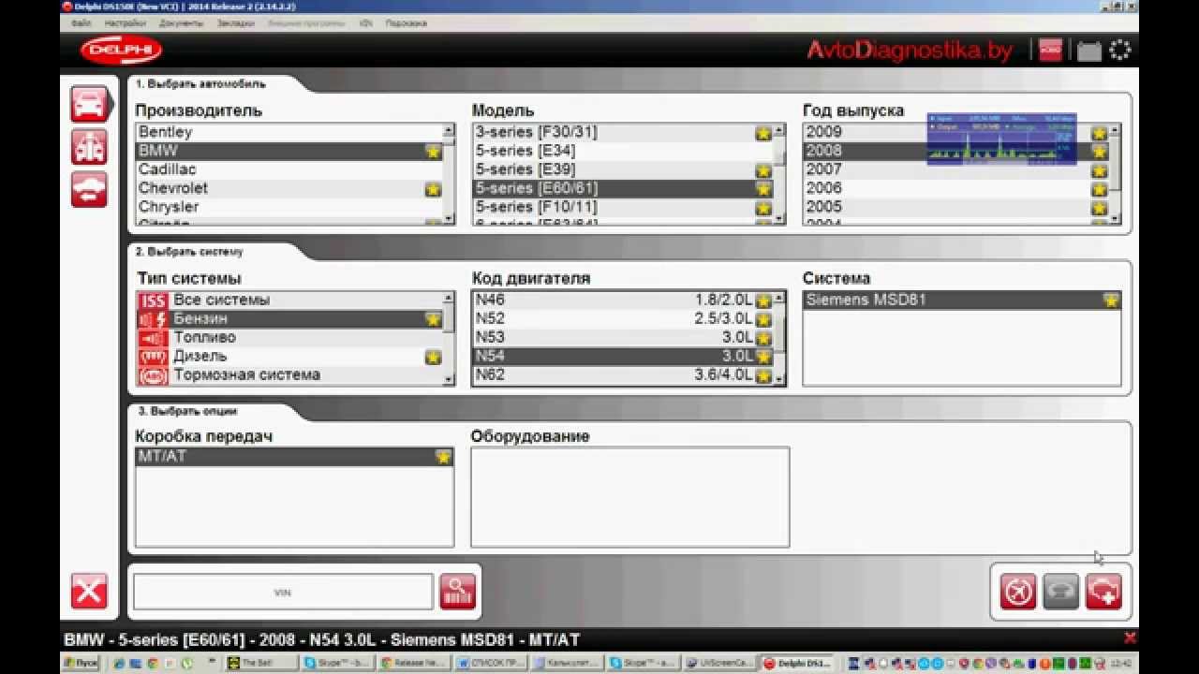
Task: Open the Файл menu
Action: click(81, 22)
